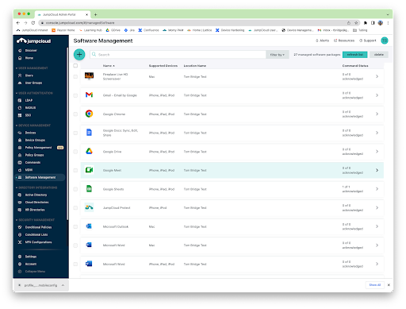Check the Google Meet row checkbox
Viewport: 406px width, 309px height.
pos(75,170)
